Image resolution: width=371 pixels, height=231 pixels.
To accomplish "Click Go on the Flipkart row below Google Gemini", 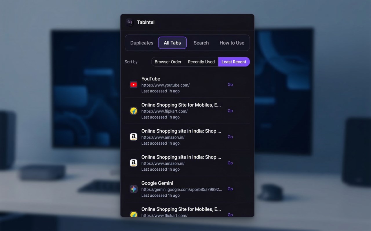I will point(230,215).
